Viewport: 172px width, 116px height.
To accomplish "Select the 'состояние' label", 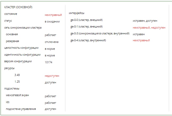I will click(x=11, y=14).
